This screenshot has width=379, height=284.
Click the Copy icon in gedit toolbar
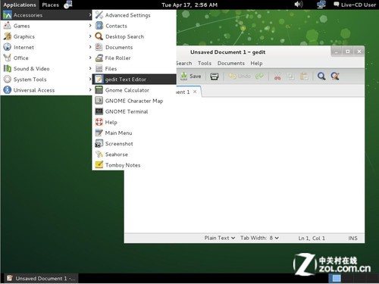[x=291, y=76]
